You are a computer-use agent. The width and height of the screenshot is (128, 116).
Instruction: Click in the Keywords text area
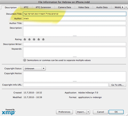75,52
